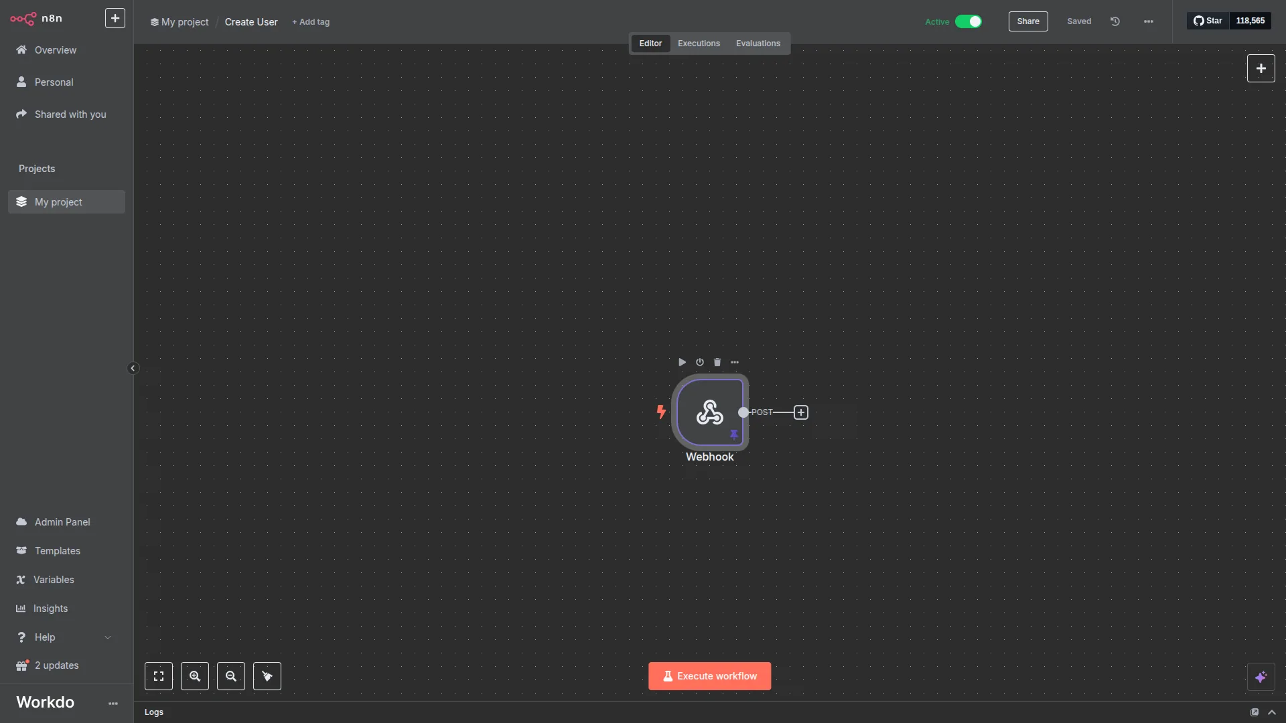Fit workflow to view icon
The height and width of the screenshot is (723, 1286).
click(x=159, y=676)
